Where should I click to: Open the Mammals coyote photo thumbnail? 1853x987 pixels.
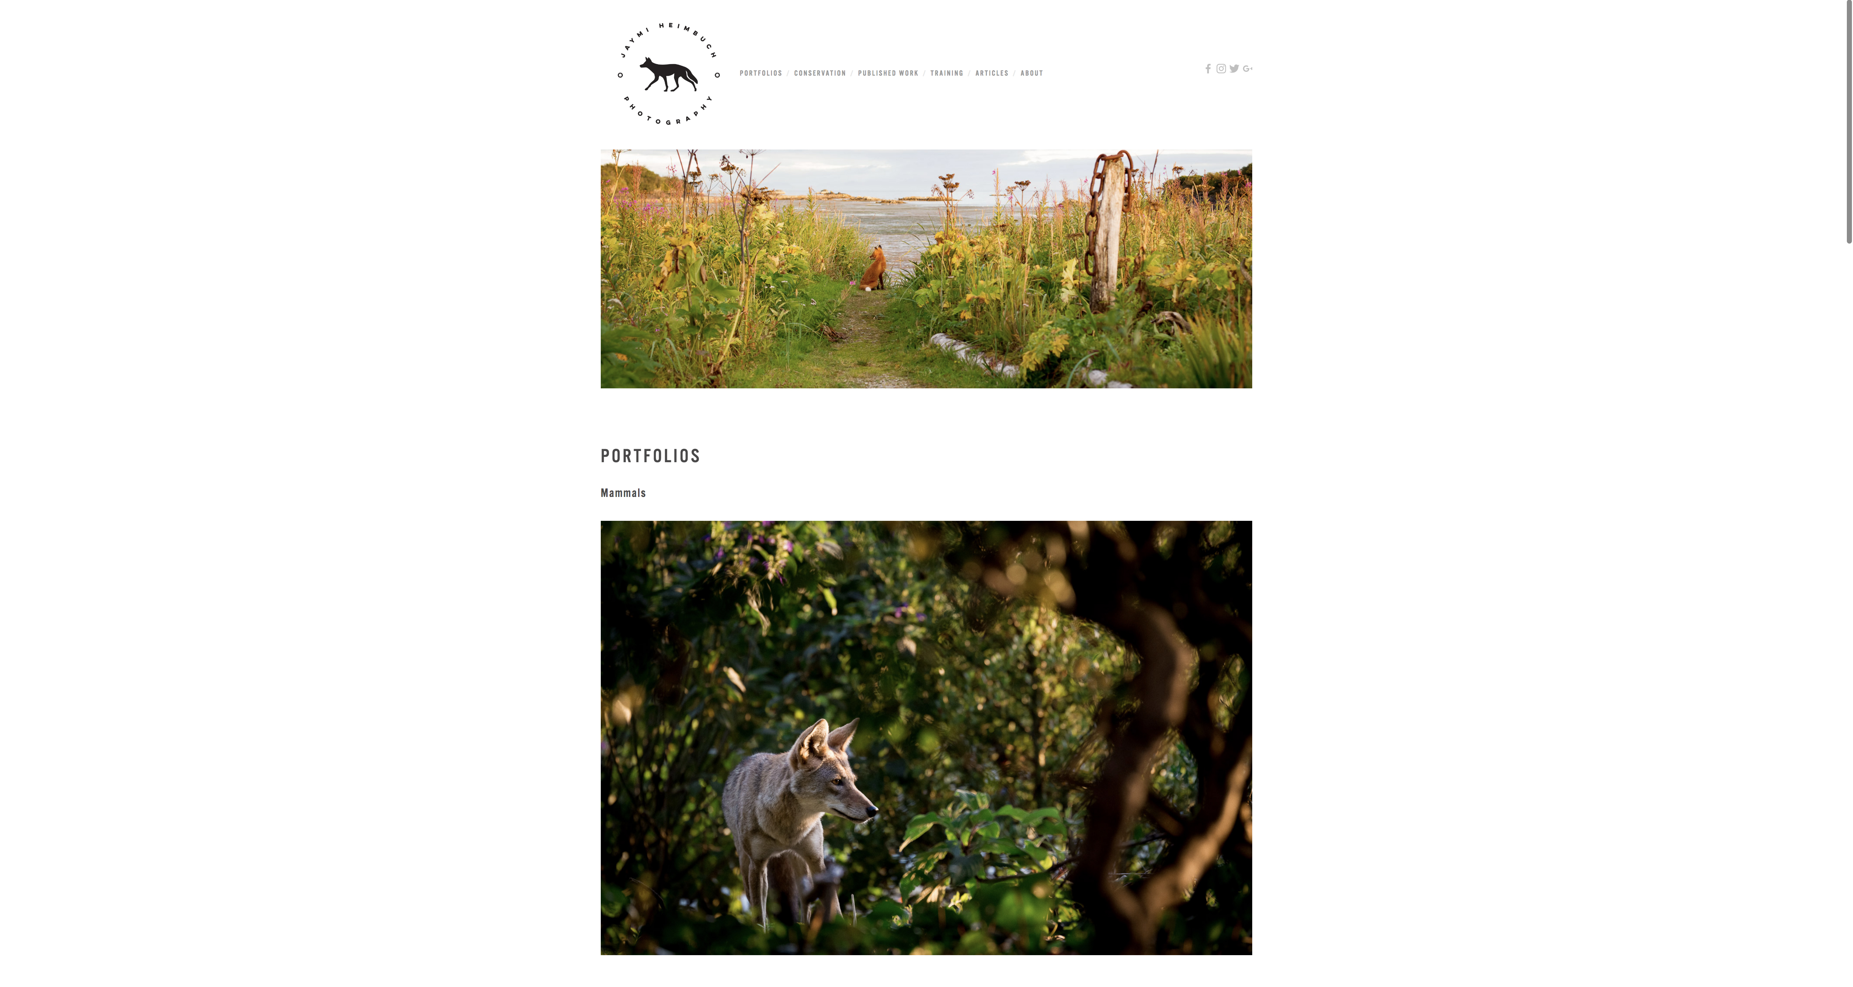[926, 737]
